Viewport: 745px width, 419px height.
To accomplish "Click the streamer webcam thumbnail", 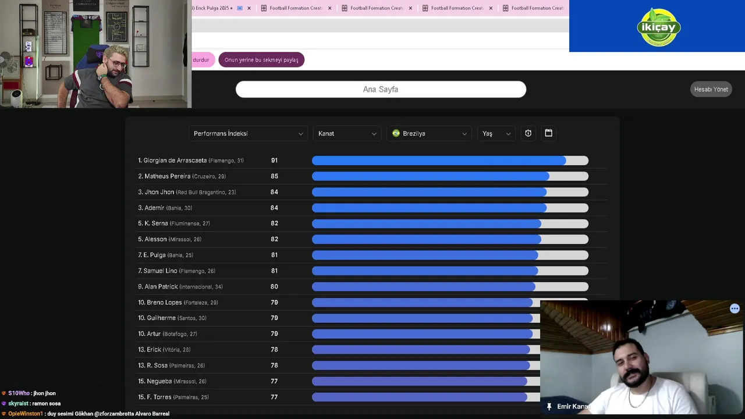I will (x=95, y=54).
